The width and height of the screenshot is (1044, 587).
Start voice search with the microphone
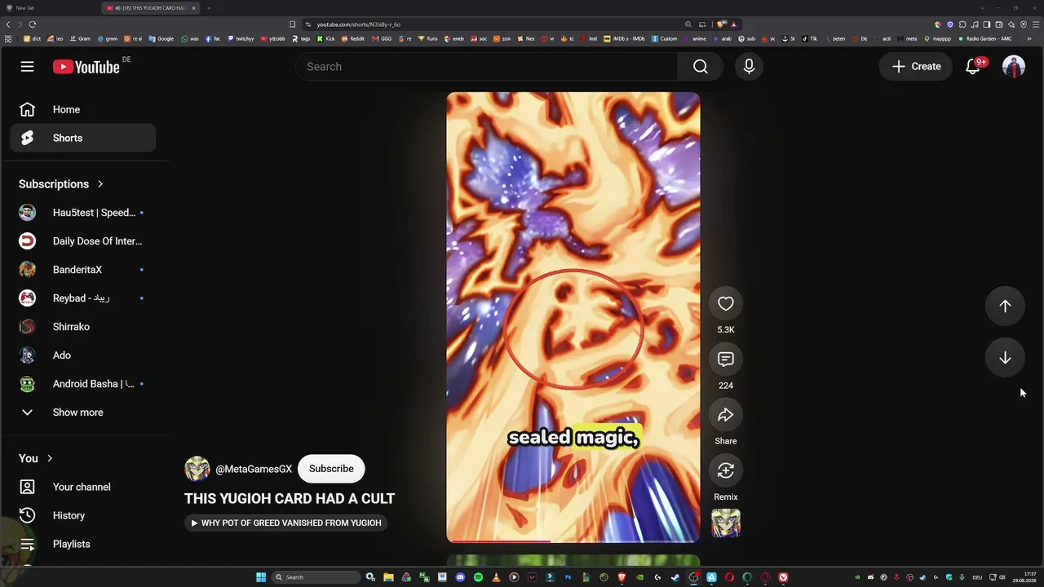point(749,67)
